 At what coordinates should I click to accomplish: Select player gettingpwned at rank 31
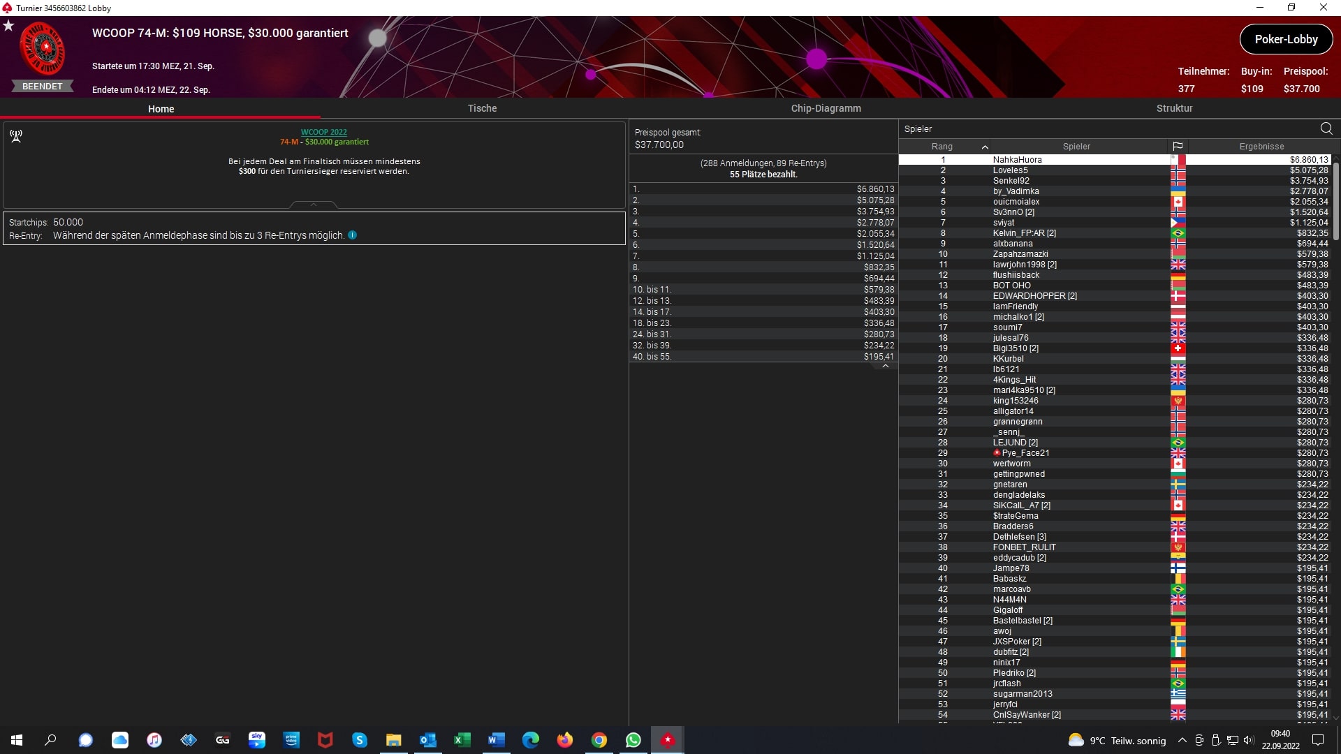point(1115,474)
